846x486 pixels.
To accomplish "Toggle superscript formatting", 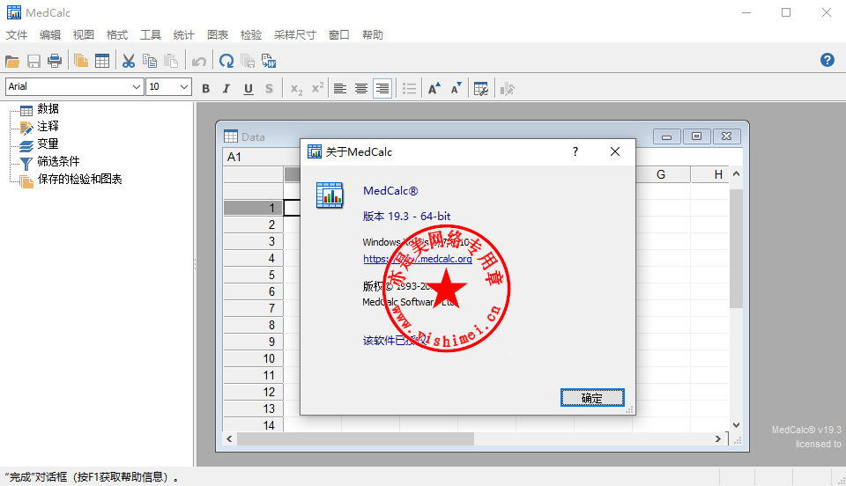I will 318,88.
